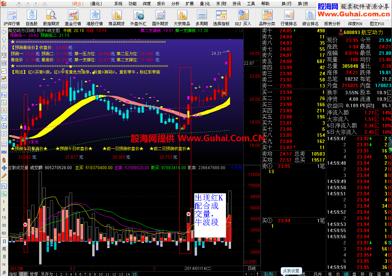Click the sidebar RSI indicator icon
Screen dimensions: 392x276
coord(4,152)
